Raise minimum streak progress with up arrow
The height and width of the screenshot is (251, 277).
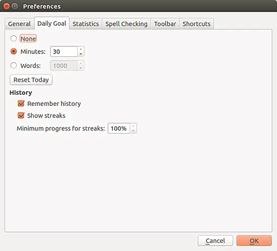click(133, 126)
